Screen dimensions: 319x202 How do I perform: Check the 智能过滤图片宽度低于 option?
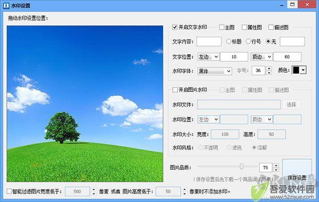(x=9, y=191)
